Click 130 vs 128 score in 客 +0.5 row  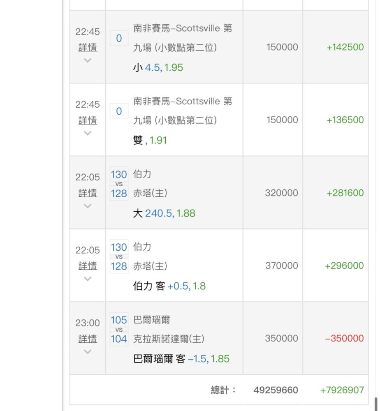pos(119,256)
